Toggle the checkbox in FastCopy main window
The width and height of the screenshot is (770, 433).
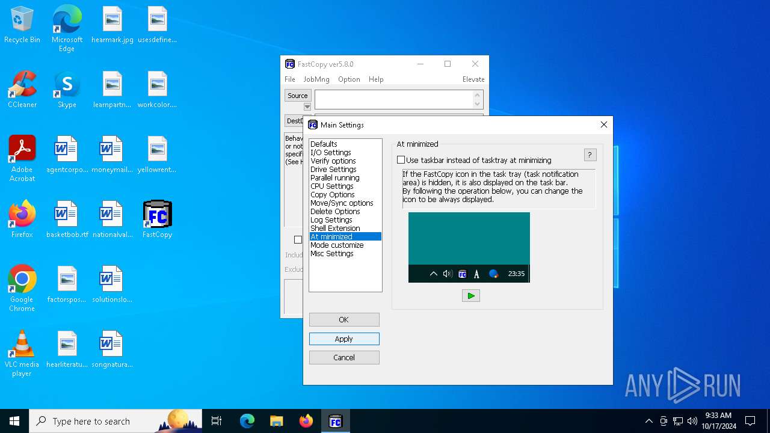pyautogui.click(x=298, y=239)
